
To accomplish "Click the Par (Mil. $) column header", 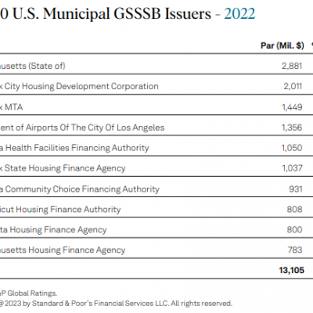I will [x=282, y=45].
